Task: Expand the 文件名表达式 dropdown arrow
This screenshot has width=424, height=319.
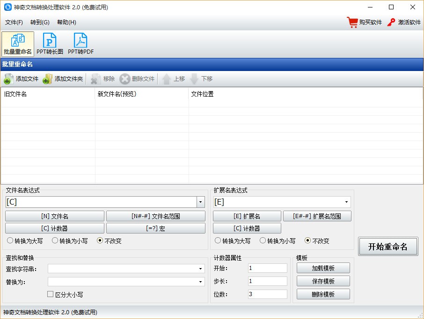Action: 200,202
